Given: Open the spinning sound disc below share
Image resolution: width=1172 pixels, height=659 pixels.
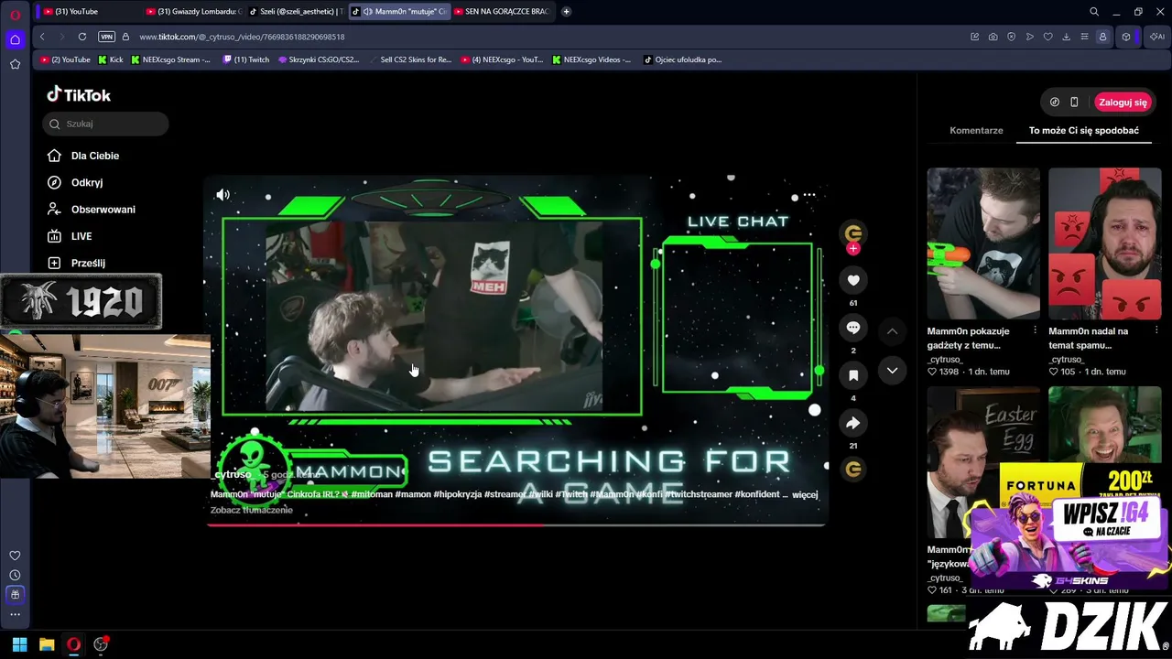Looking at the screenshot, I should pos(853,470).
